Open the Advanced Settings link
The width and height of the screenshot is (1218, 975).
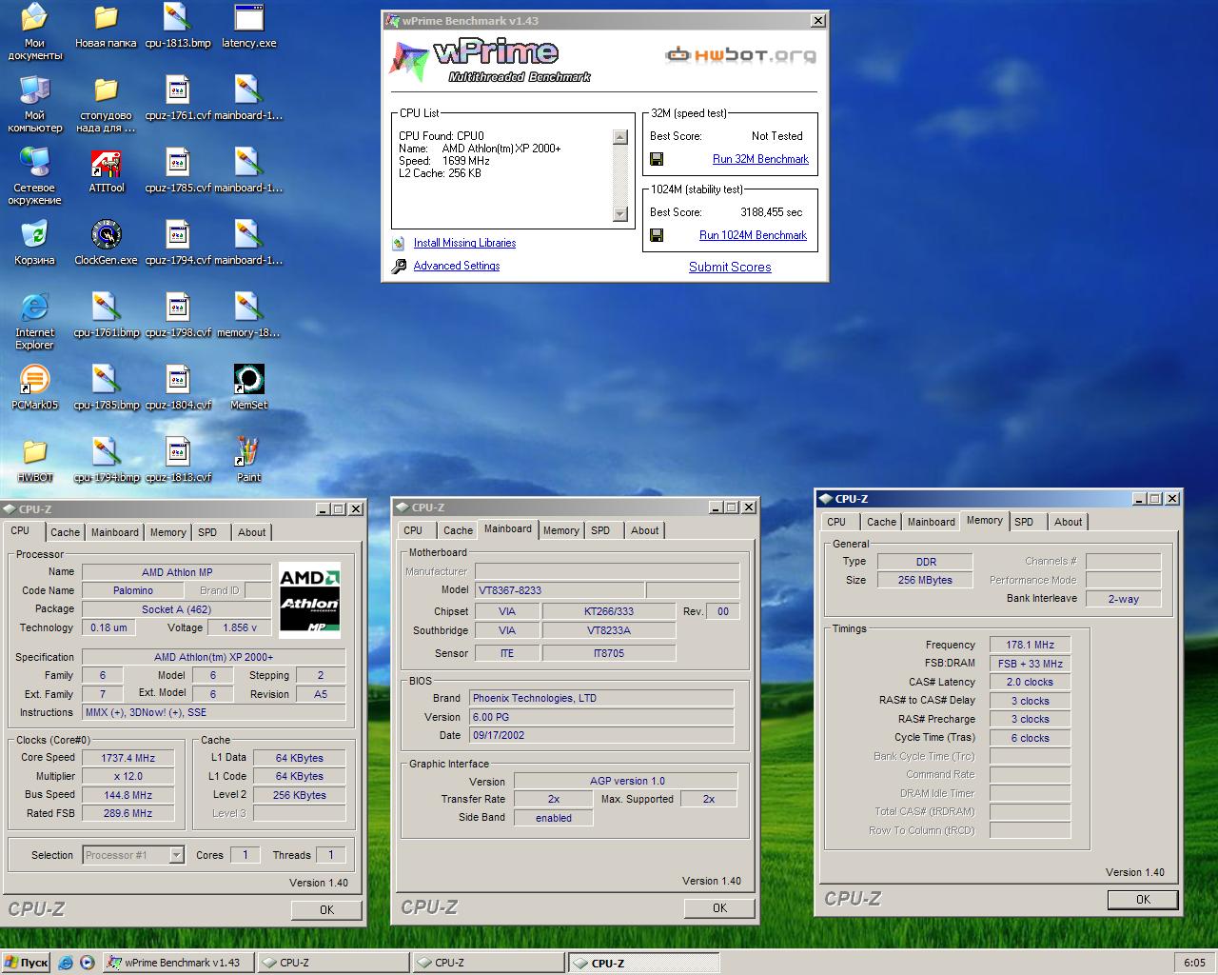[x=457, y=266]
